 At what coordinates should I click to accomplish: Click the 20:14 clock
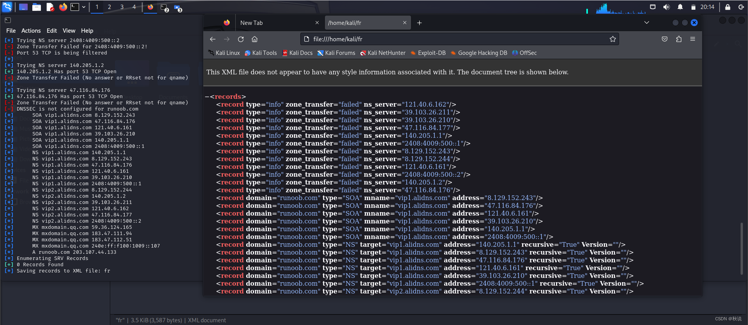click(x=707, y=7)
